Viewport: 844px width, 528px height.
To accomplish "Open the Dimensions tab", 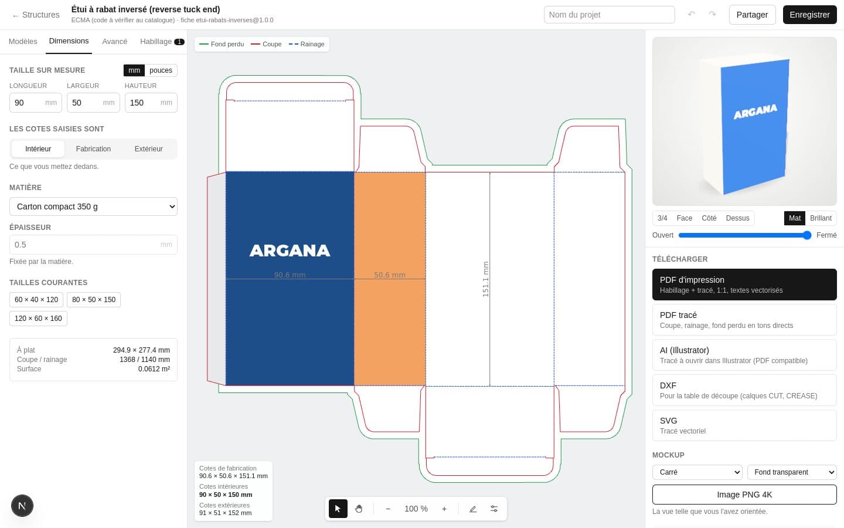I will pyautogui.click(x=69, y=41).
